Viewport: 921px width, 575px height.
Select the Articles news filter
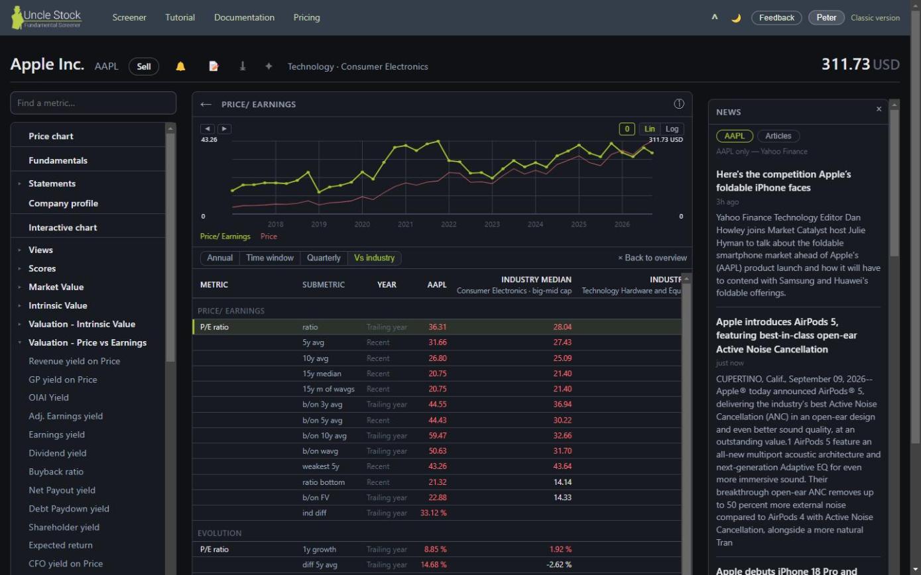[x=778, y=136]
